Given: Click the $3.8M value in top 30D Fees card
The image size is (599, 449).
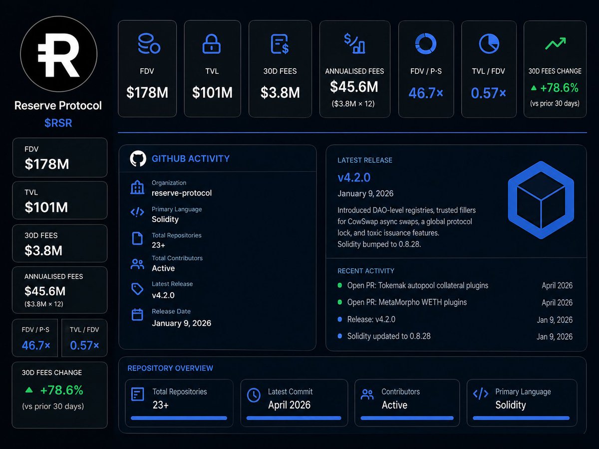Looking at the screenshot, I should (280, 93).
